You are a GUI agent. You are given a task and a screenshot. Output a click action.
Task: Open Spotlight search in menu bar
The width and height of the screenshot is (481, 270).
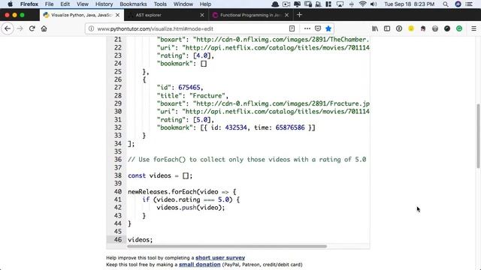pyautogui.click(x=446, y=4)
